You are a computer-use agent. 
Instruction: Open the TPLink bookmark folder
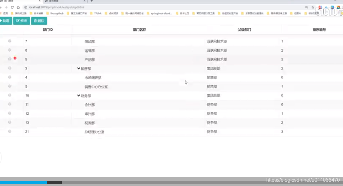click(96, 13)
